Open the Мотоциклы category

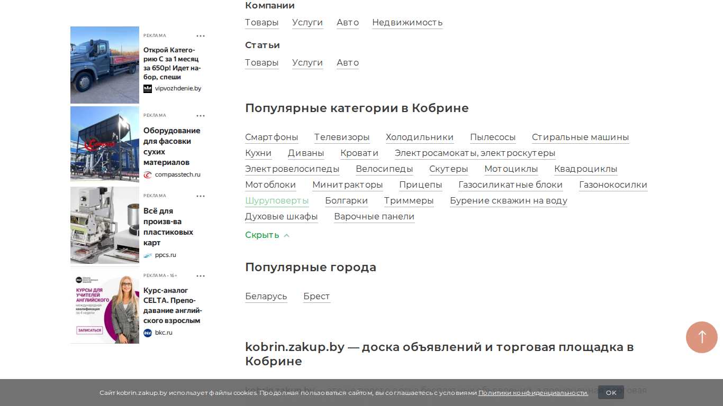point(511,169)
